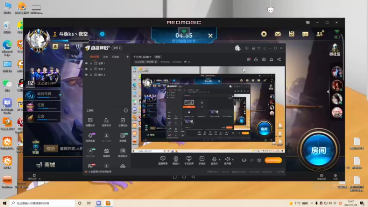Click the pencil edit icon beside category
The height and width of the screenshot is (207, 368).
156,62
